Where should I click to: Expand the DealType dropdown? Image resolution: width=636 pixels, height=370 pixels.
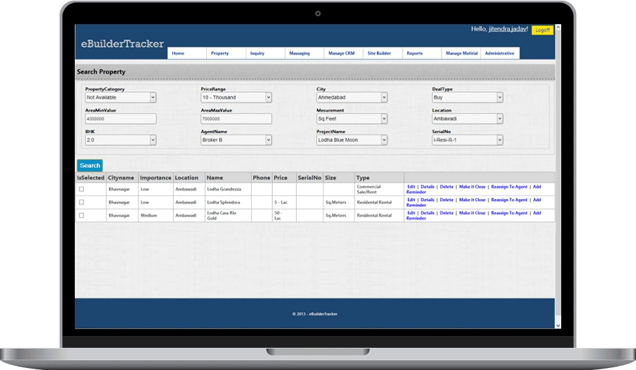click(468, 98)
